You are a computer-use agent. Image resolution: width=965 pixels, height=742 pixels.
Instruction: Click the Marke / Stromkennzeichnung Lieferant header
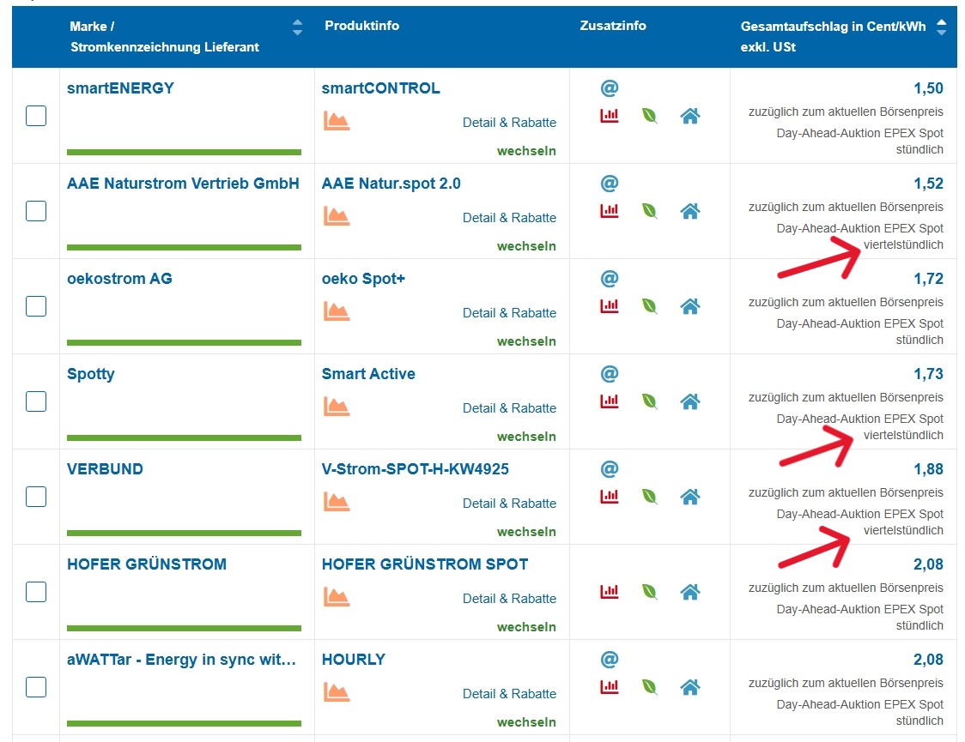point(164,37)
